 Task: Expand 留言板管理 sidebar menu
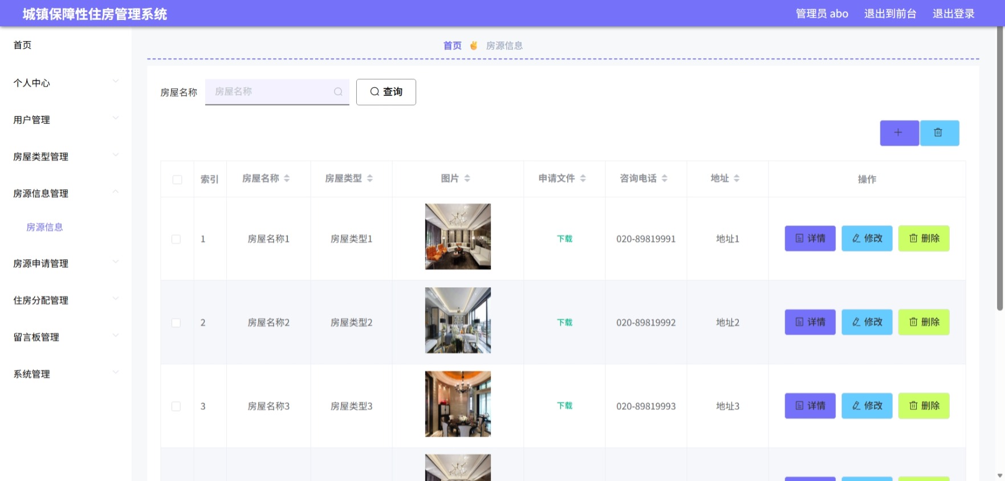(x=66, y=337)
